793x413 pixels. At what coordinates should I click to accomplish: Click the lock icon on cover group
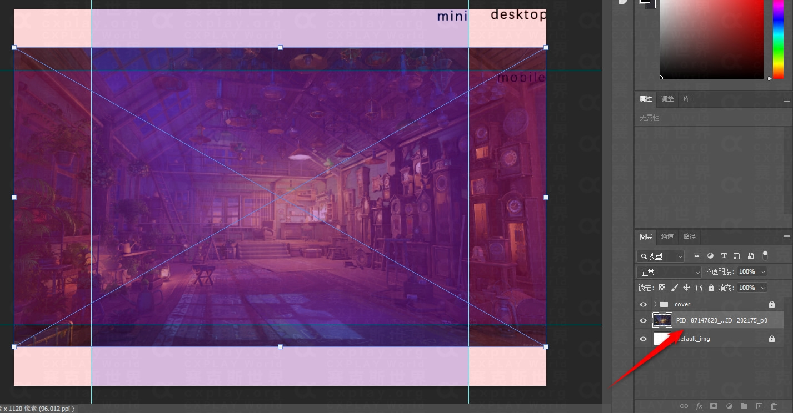point(771,304)
